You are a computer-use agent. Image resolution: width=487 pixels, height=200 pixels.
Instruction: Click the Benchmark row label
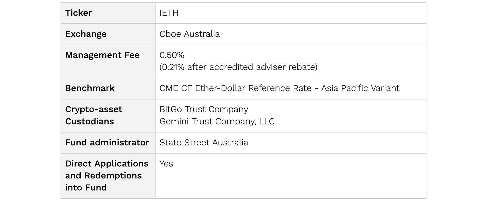pyautogui.click(x=90, y=88)
